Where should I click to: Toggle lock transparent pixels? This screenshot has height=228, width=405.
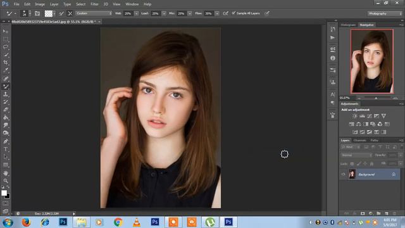(352, 163)
